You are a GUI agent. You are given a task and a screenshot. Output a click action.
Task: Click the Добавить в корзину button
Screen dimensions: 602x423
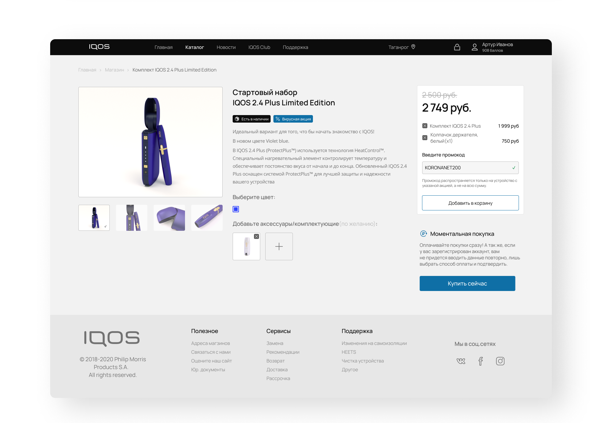(470, 203)
